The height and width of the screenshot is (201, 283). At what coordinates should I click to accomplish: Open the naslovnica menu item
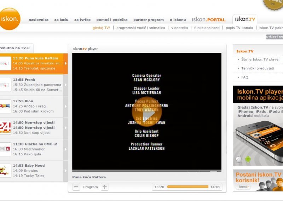(39, 20)
